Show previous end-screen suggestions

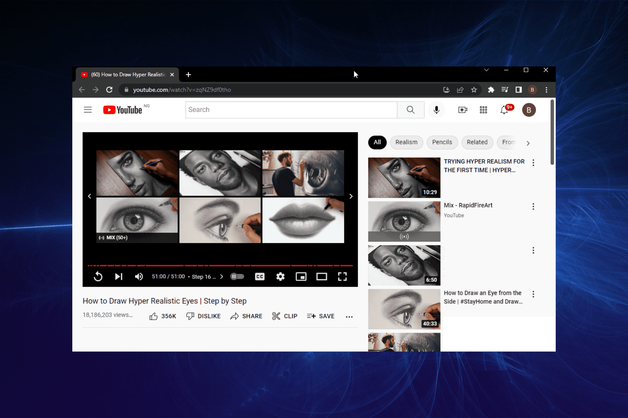[x=90, y=196]
